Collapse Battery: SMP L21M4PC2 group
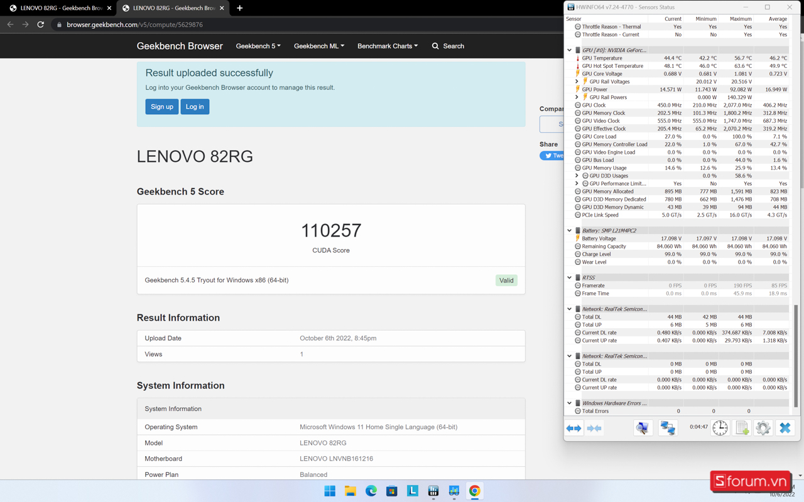Image resolution: width=804 pixels, height=502 pixels. coord(570,230)
